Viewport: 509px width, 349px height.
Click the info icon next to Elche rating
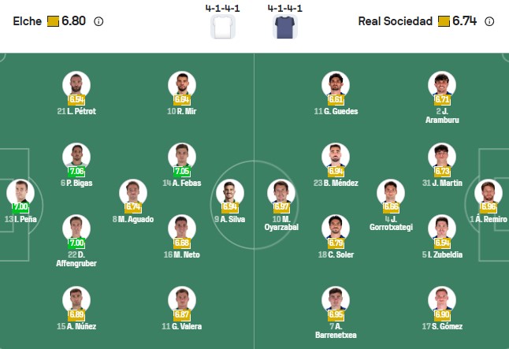[x=98, y=22]
